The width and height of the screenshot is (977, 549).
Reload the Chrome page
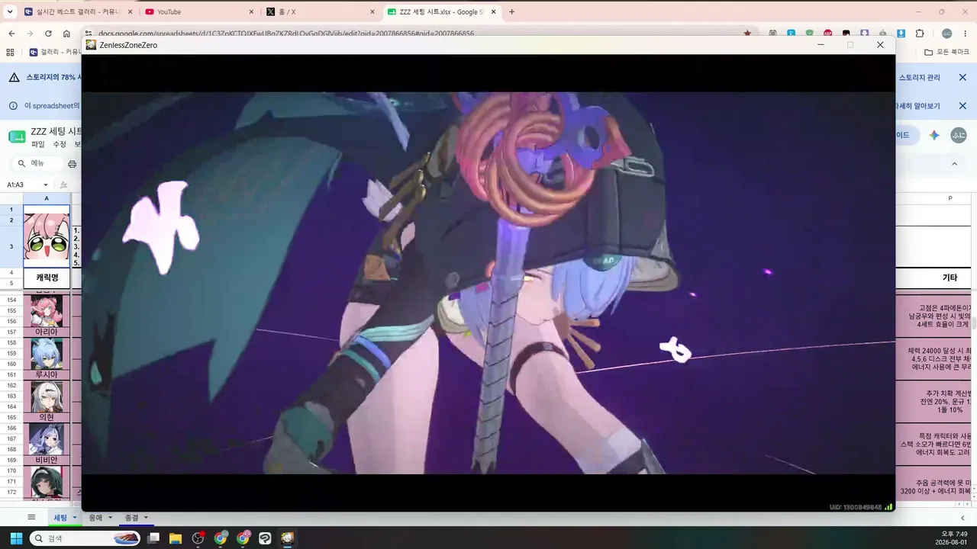coord(48,34)
